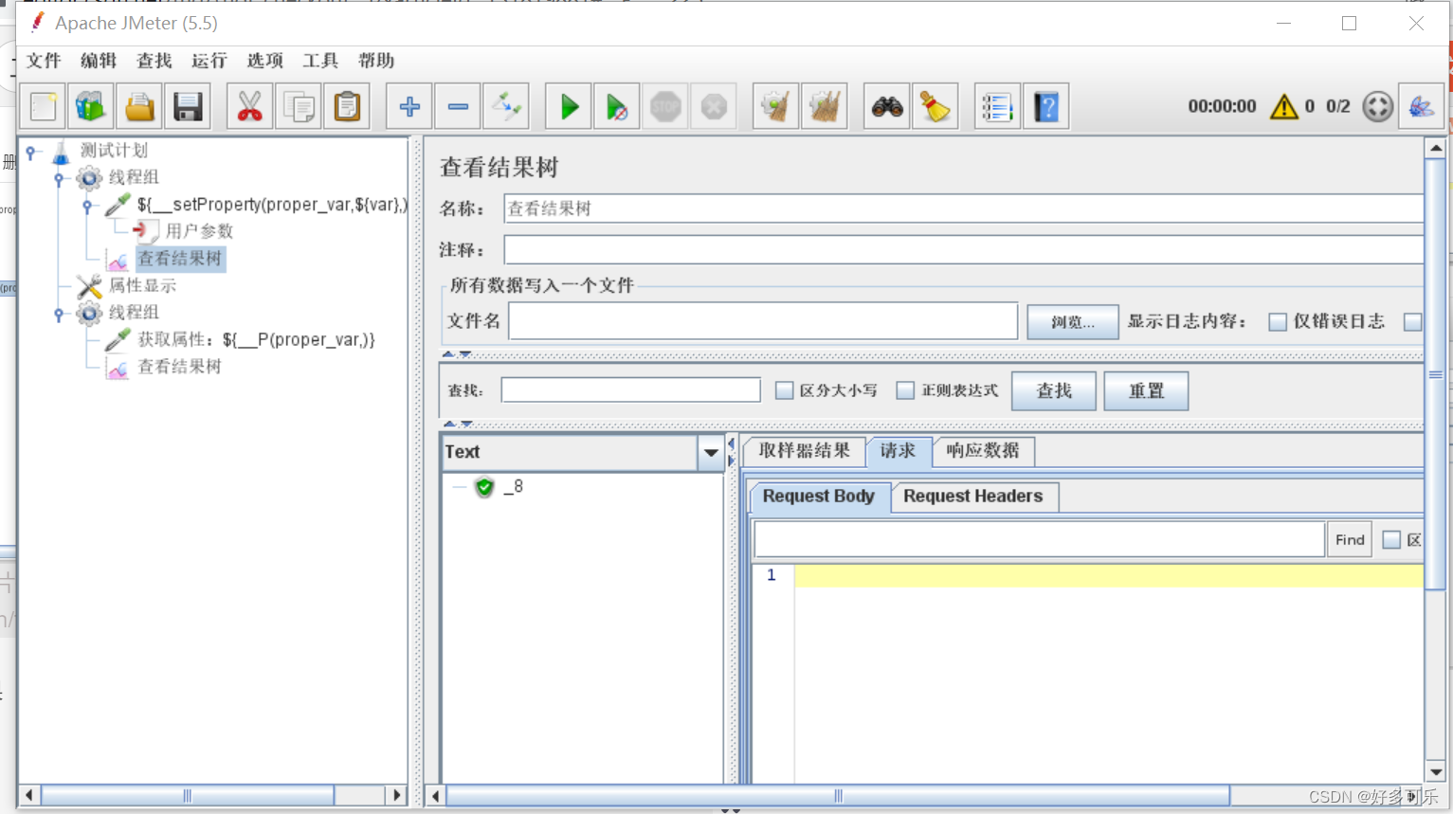Open the Function helper list icon
This screenshot has height=814, width=1453.
998,106
